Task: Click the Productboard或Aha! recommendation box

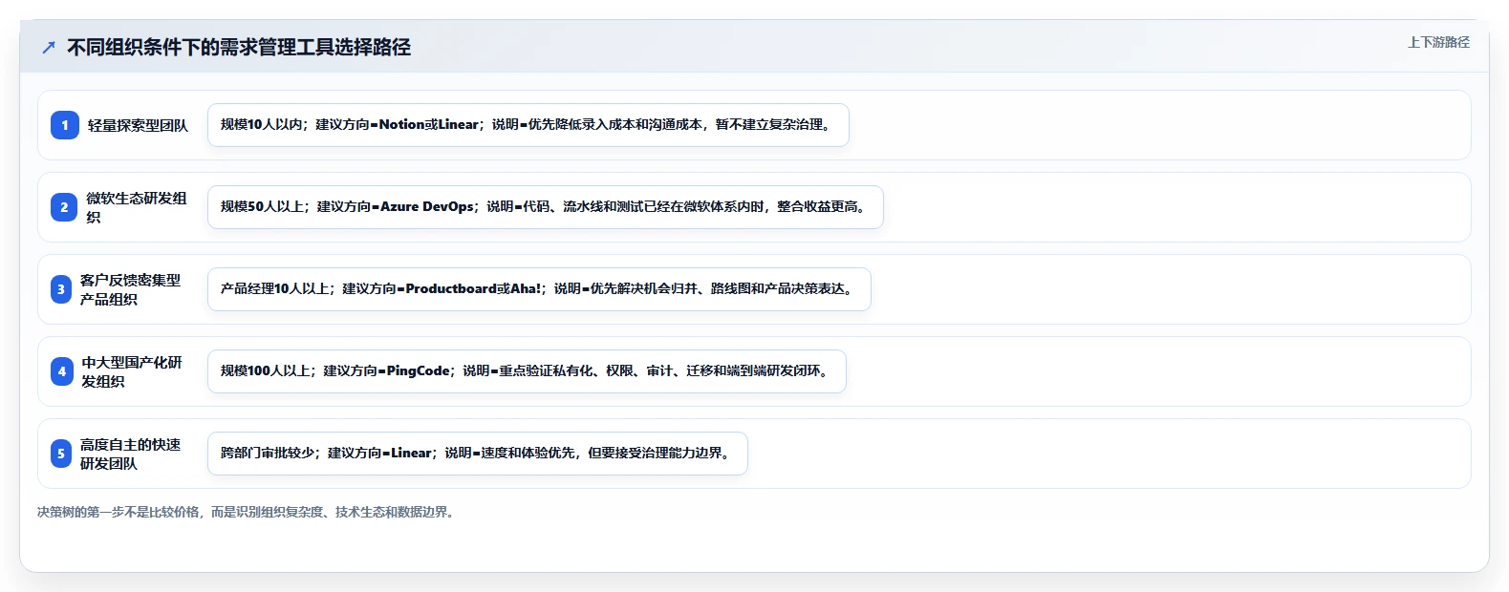Action: [539, 289]
